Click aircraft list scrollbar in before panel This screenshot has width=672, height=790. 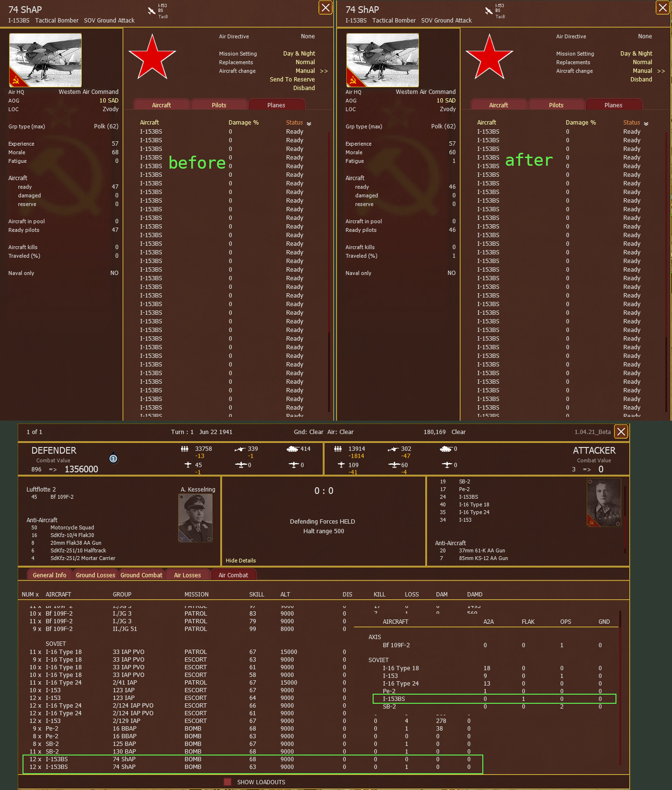click(x=329, y=272)
